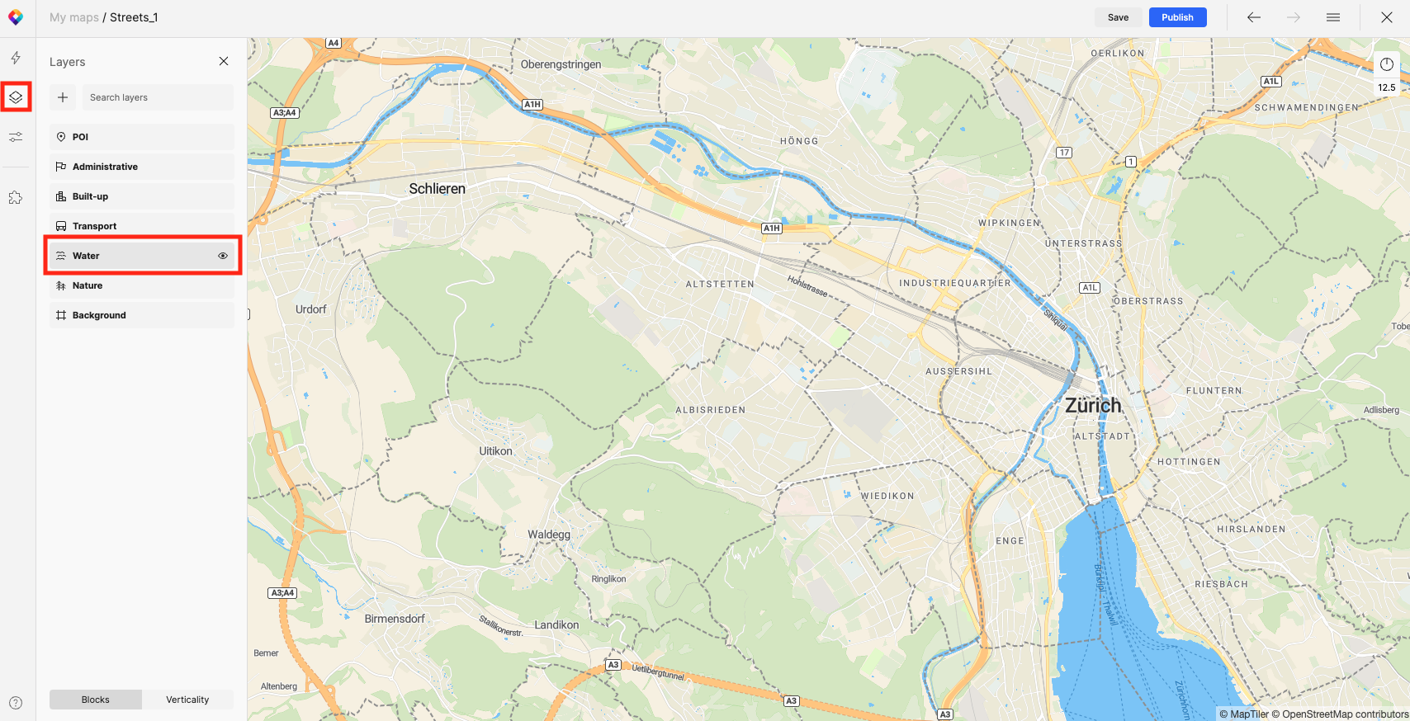This screenshot has width=1410, height=721.
Task: Expand the POI layer group
Action: click(142, 137)
